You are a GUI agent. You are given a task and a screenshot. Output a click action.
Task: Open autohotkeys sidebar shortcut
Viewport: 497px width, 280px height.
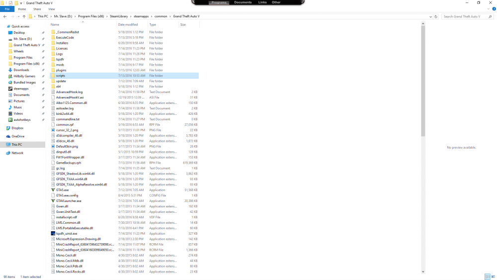[x=22, y=120]
